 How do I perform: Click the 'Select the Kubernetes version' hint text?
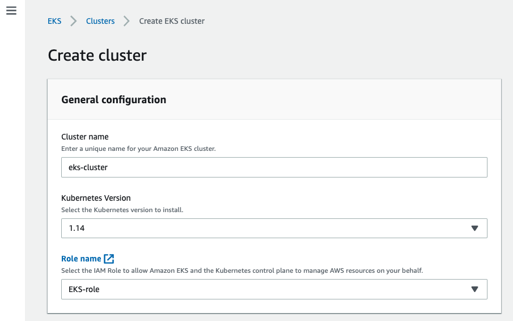122,210
